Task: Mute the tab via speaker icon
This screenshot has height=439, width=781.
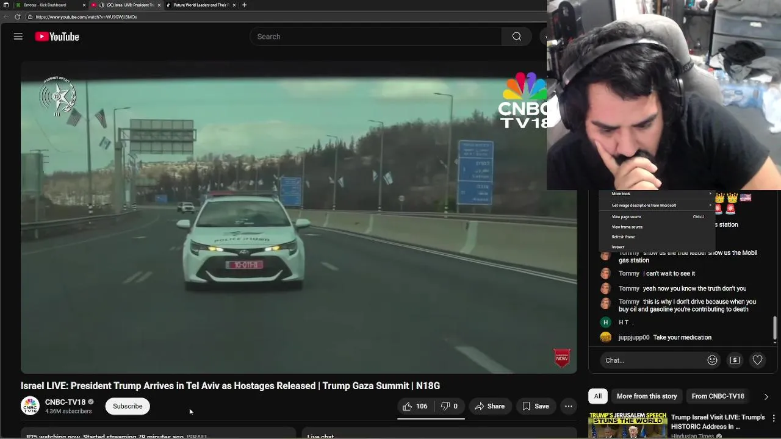Action: click(101, 5)
